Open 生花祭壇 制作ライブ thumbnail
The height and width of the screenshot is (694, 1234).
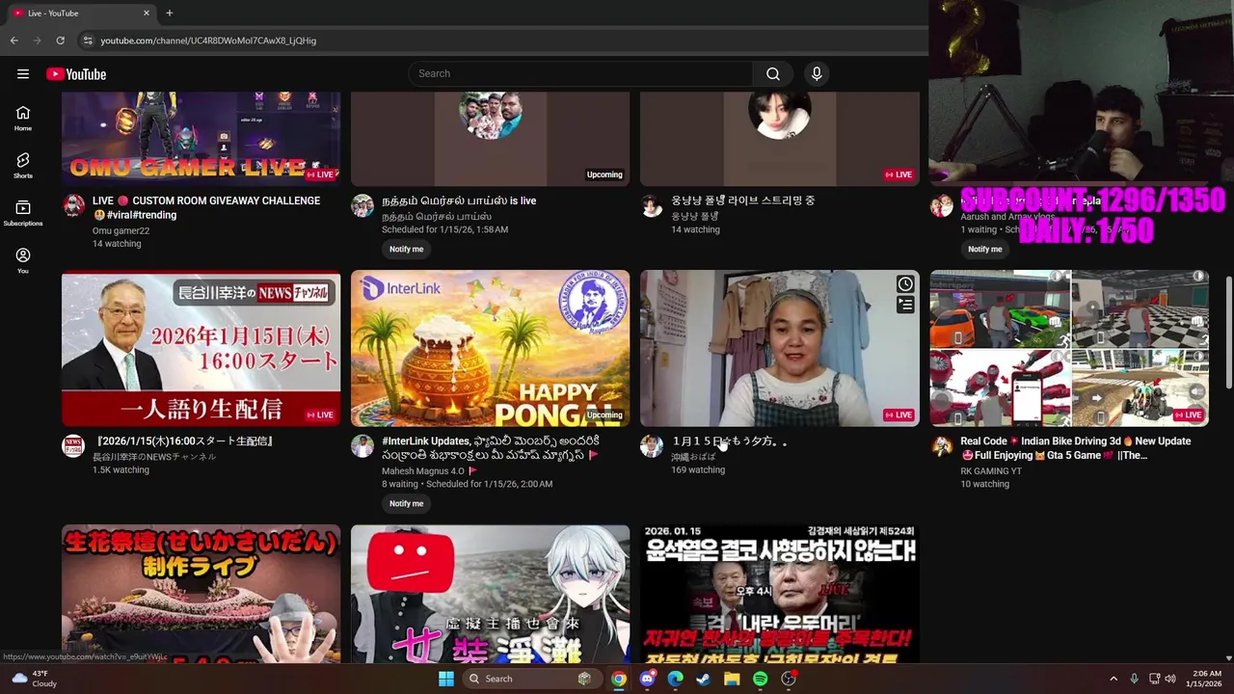[x=201, y=594]
